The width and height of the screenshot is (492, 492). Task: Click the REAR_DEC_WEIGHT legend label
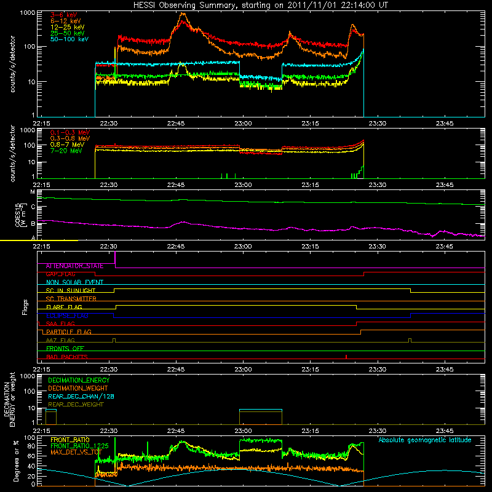click(x=76, y=405)
